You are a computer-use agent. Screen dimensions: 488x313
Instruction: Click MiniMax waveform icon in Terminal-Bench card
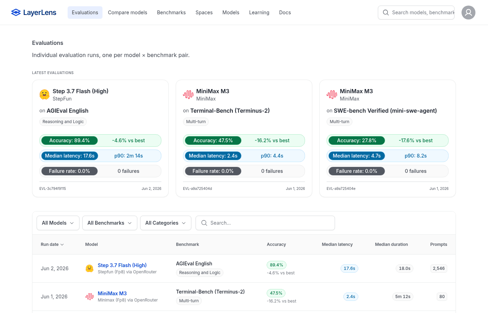(188, 95)
